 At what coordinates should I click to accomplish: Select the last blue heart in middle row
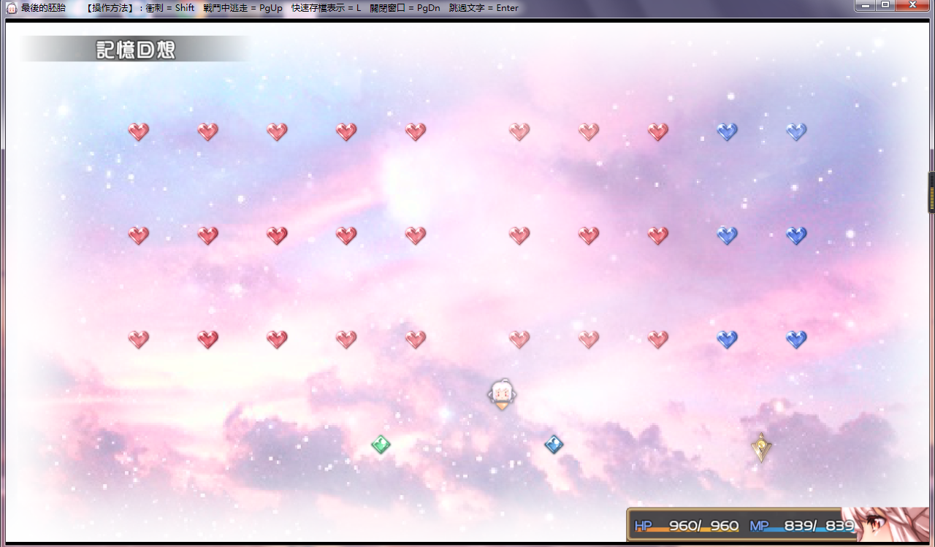point(796,235)
